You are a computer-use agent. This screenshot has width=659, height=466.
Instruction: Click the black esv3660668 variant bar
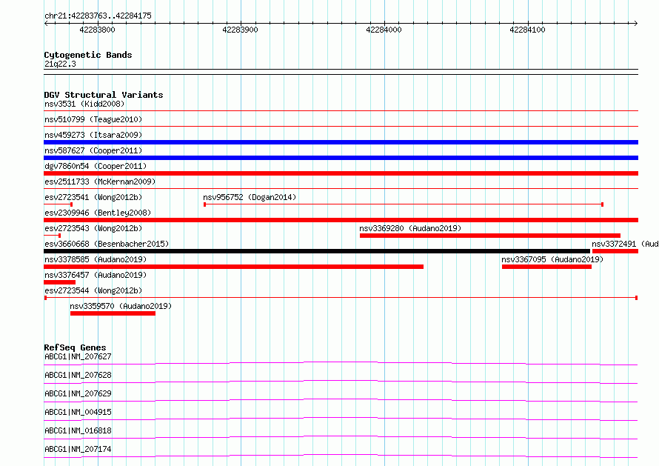[317, 251]
